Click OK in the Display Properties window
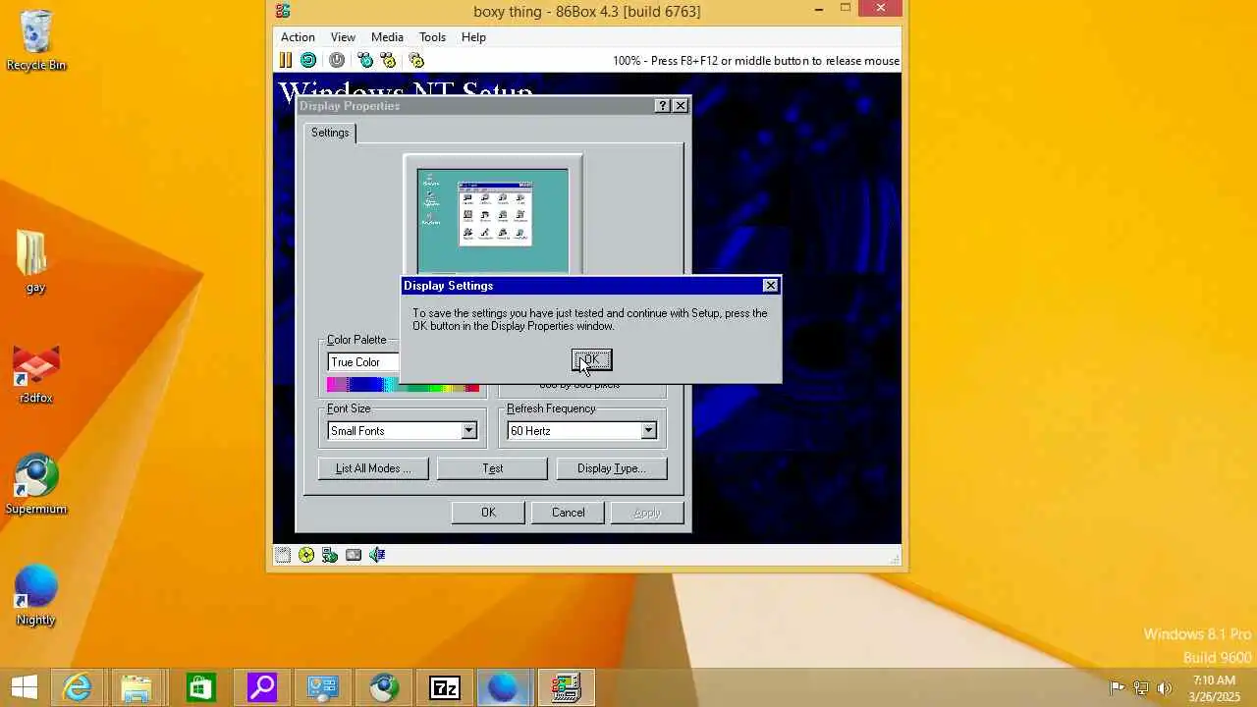 pos(488,513)
